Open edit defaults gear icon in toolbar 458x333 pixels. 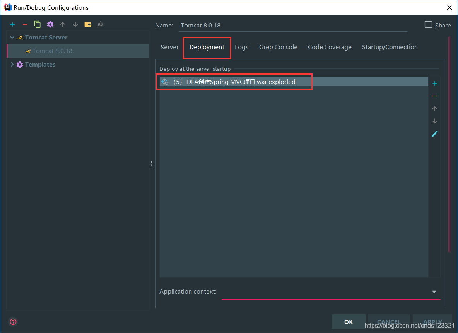50,24
